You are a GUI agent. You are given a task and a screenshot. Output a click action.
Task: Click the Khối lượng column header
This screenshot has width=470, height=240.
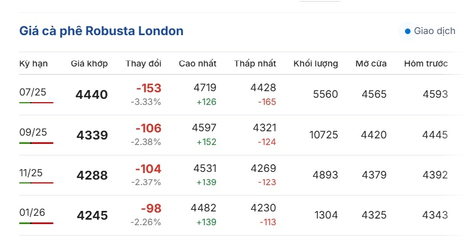[316, 64]
